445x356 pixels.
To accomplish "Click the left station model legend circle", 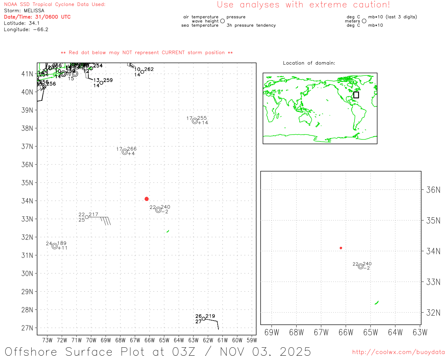I will tap(222, 21).
